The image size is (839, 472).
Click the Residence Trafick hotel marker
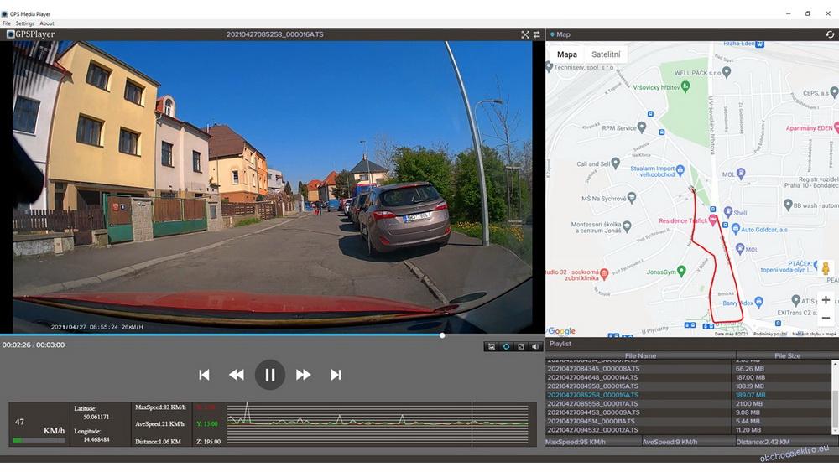tap(712, 220)
